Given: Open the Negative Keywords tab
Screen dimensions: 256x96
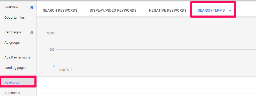Looking at the screenshot, I should [168, 11].
